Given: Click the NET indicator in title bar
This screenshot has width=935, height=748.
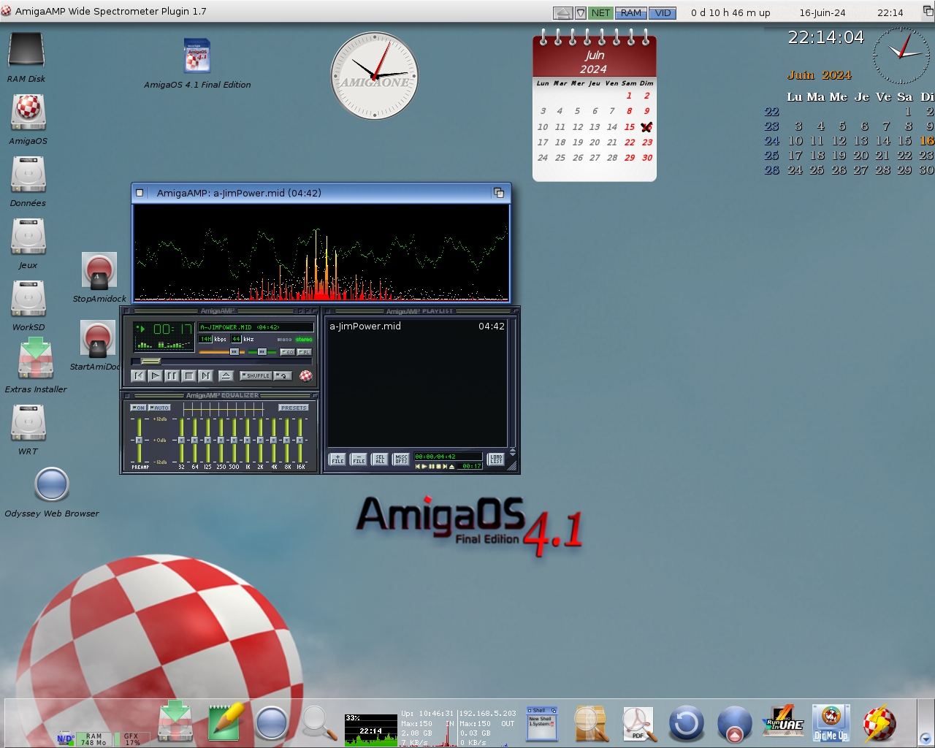Looking at the screenshot, I should click(600, 12).
